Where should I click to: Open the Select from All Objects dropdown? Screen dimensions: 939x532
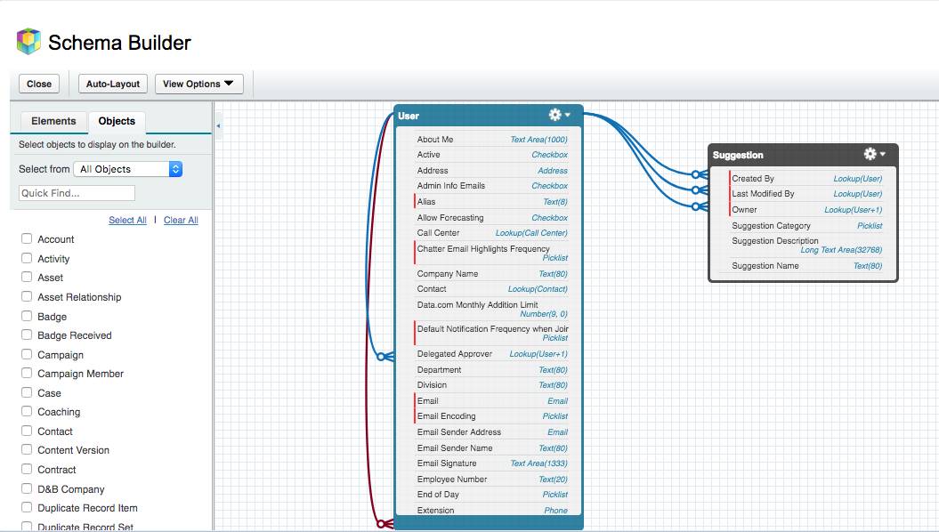[x=127, y=169]
